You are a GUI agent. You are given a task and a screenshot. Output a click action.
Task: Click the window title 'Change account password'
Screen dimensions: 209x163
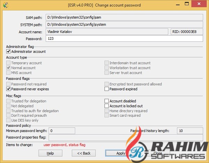pos(118,5)
